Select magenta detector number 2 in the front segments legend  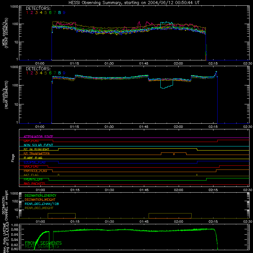pyautogui.click(x=32, y=12)
